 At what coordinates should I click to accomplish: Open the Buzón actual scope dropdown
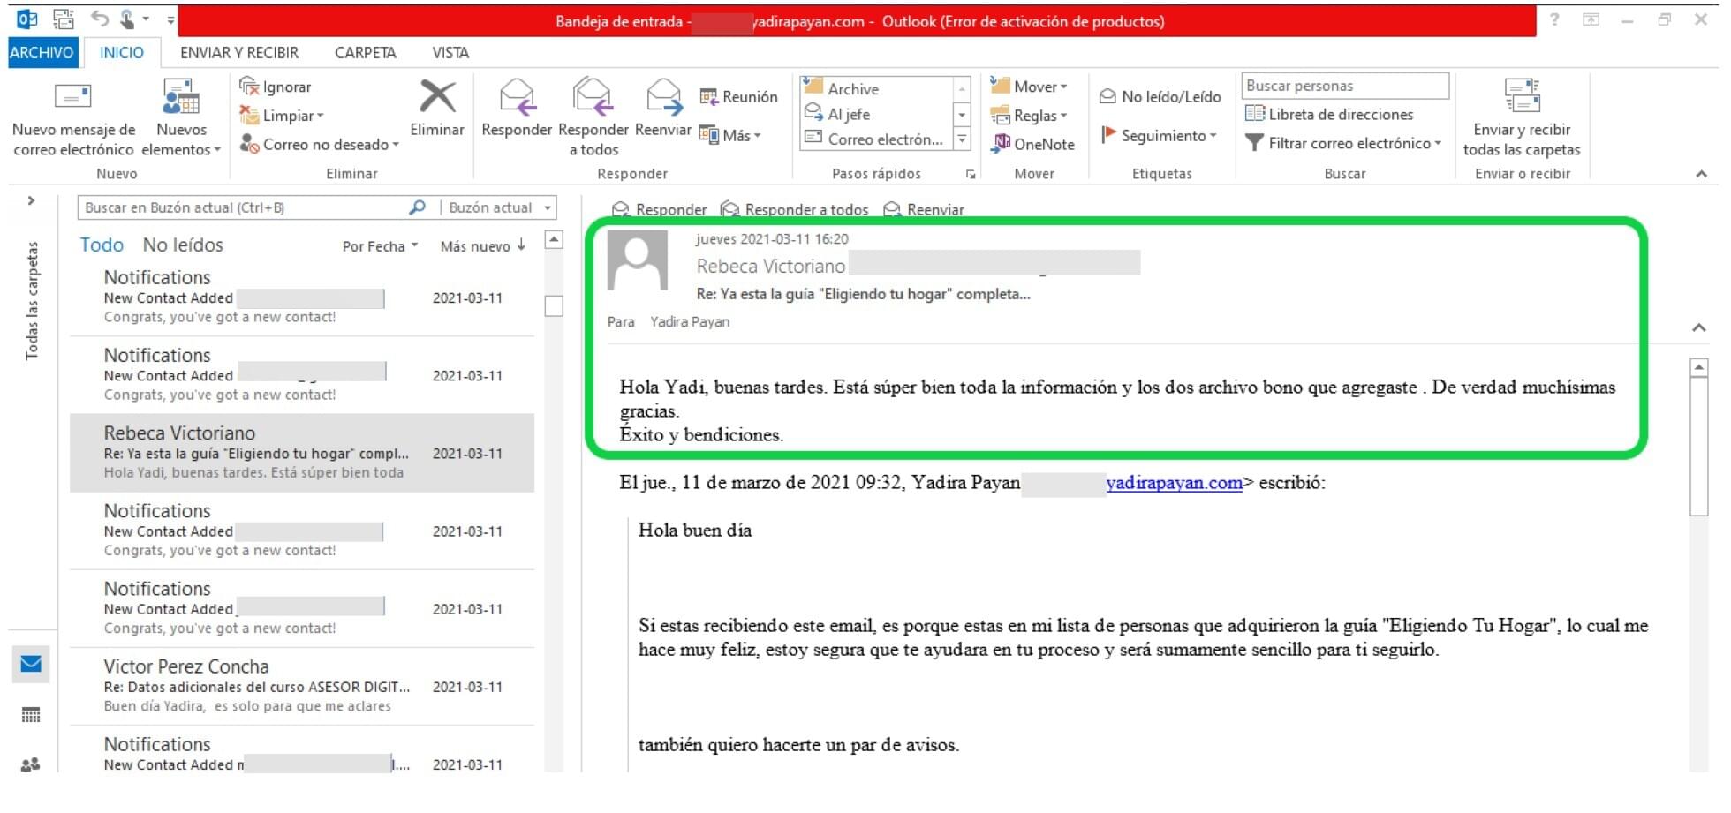[x=500, y=207]
